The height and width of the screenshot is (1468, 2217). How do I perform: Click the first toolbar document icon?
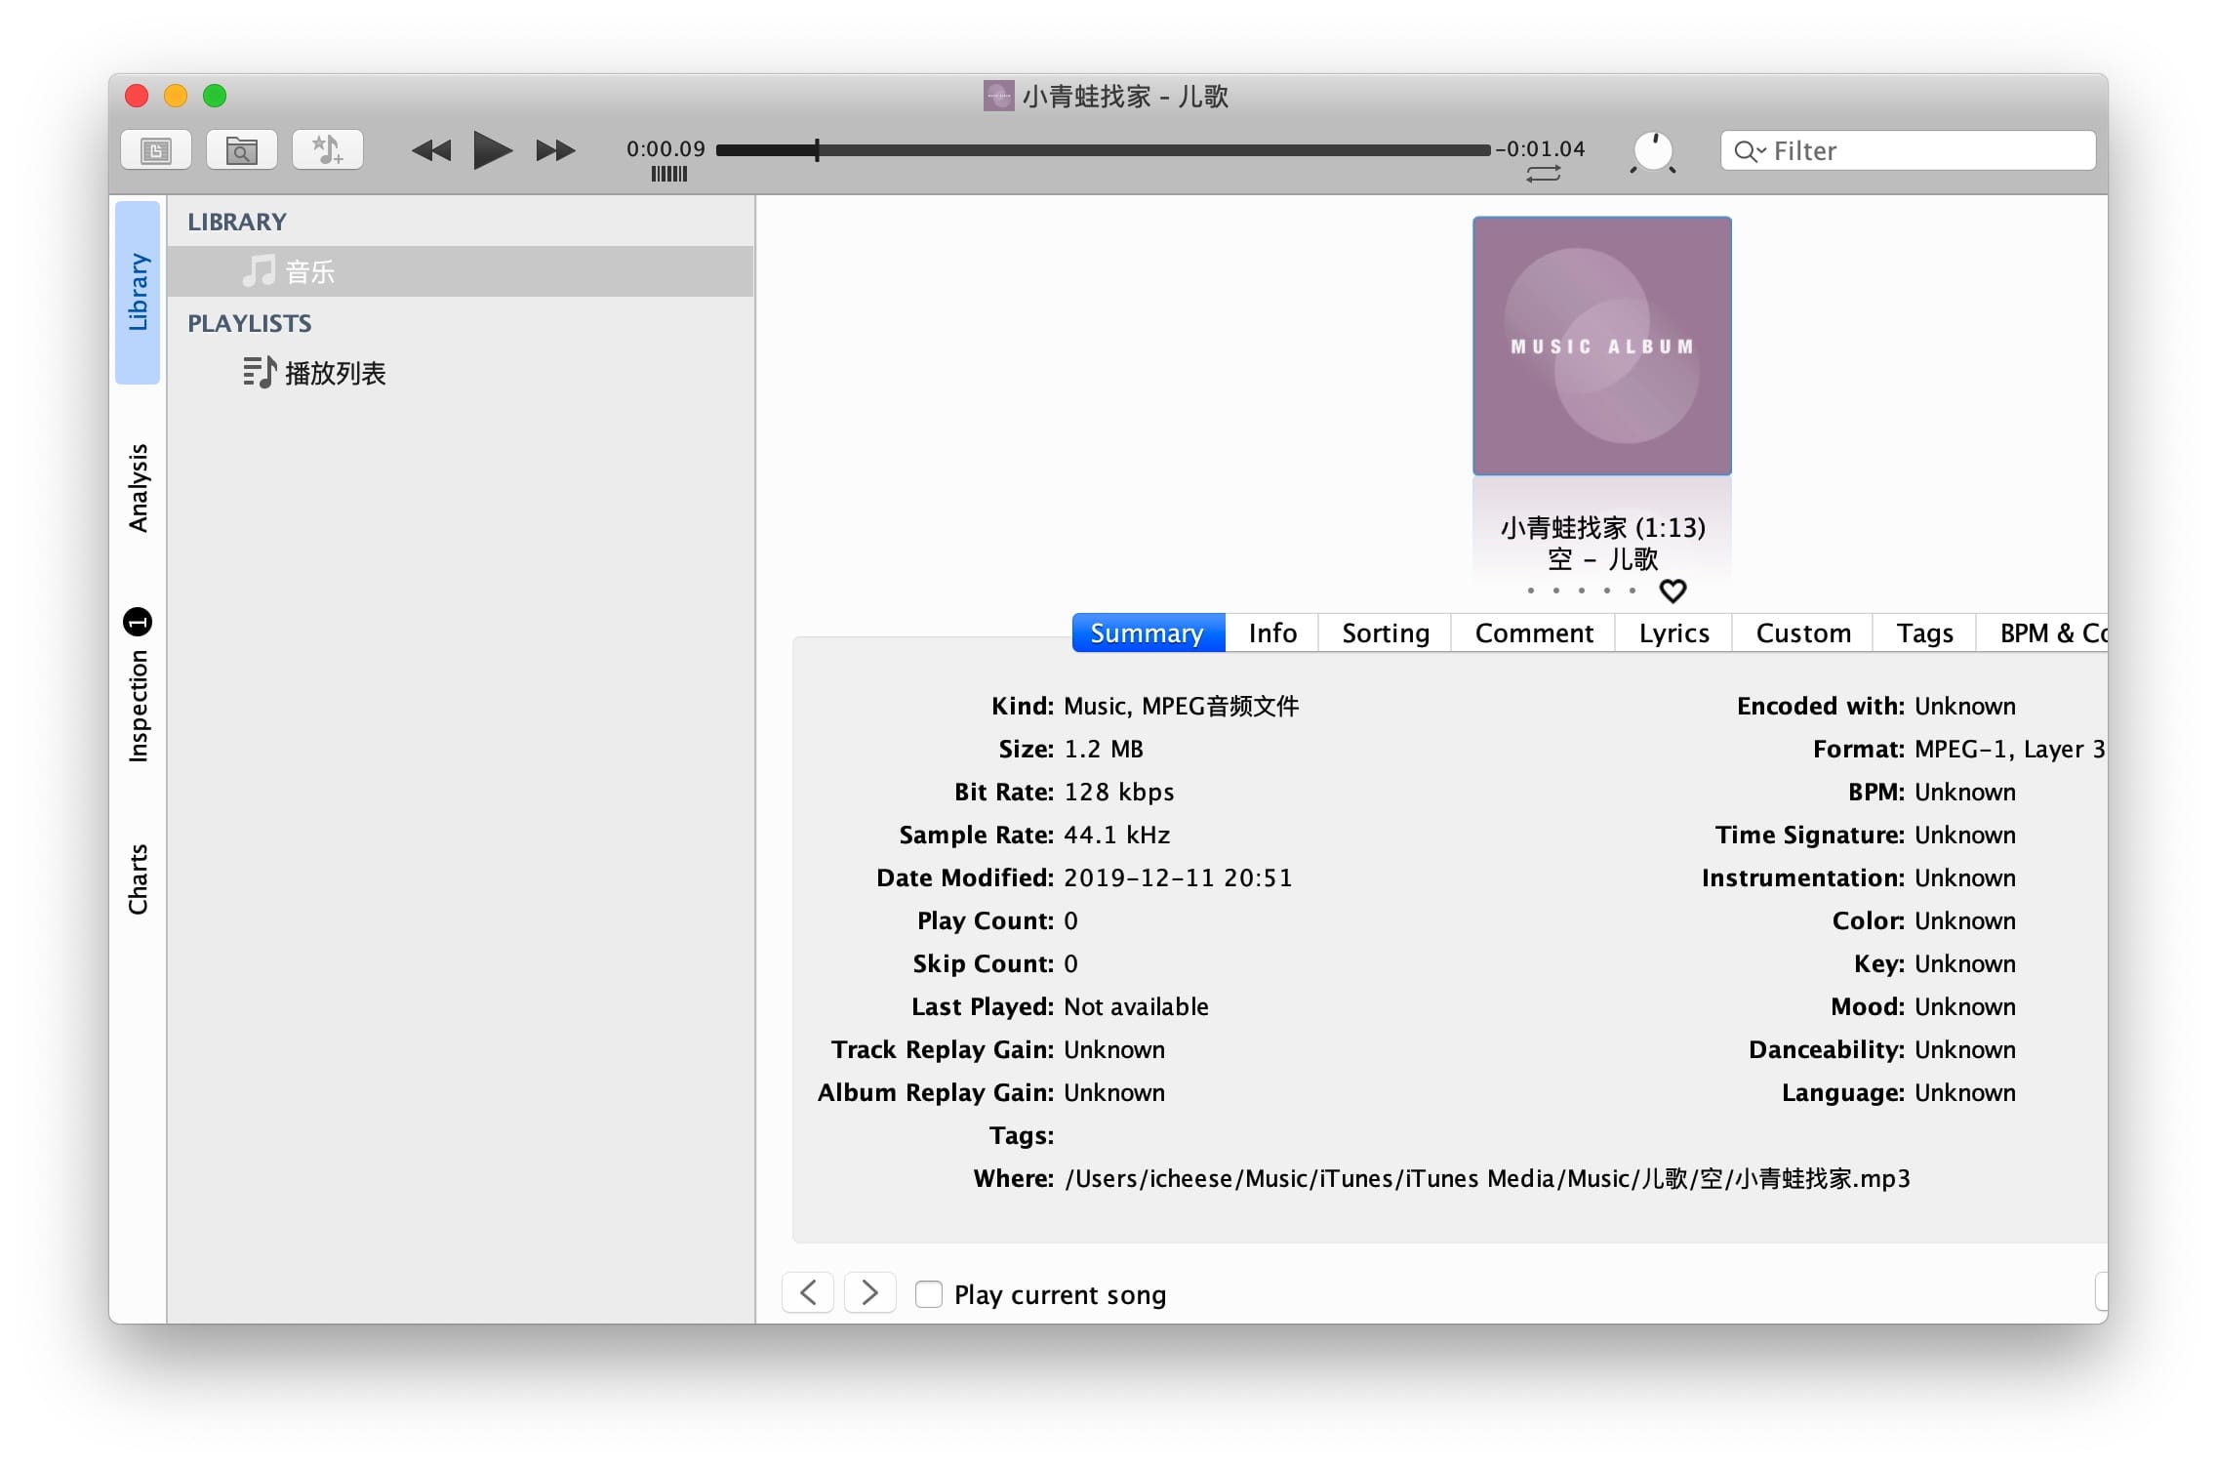pos(156,150)
